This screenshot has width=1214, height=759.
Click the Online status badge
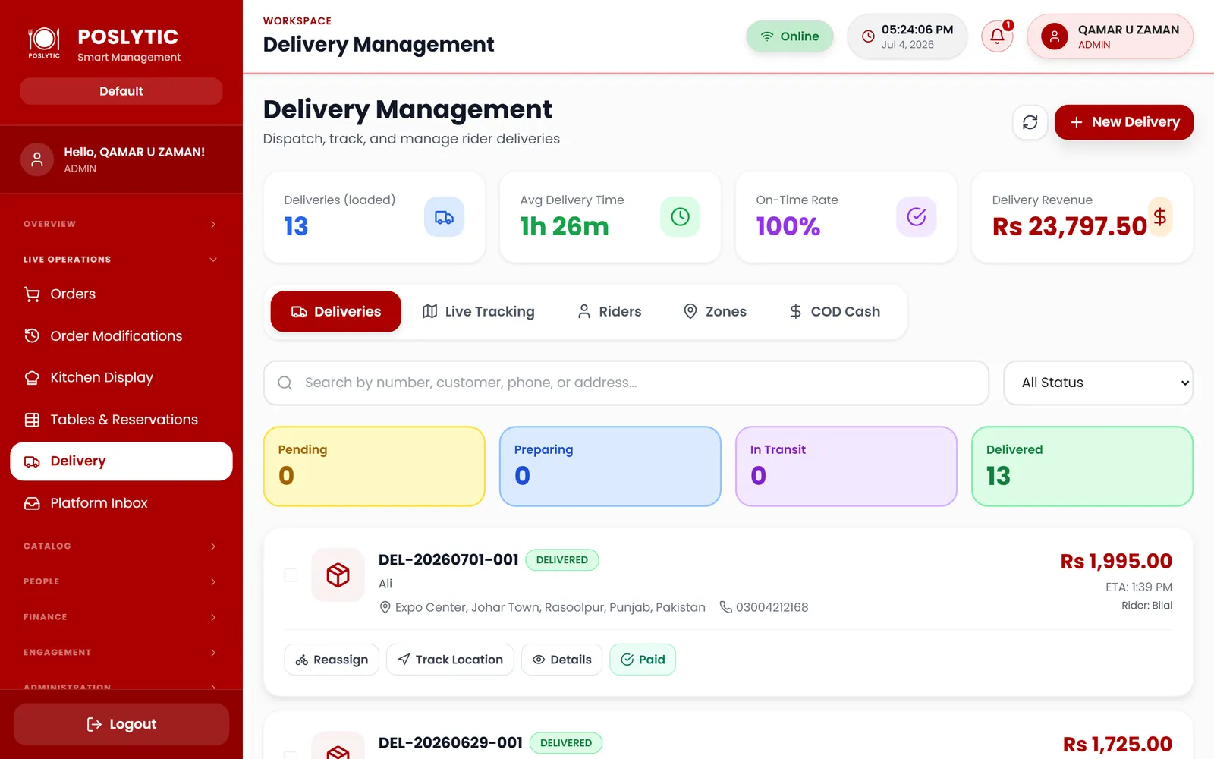pyautogui.click(x=790, y=36)
